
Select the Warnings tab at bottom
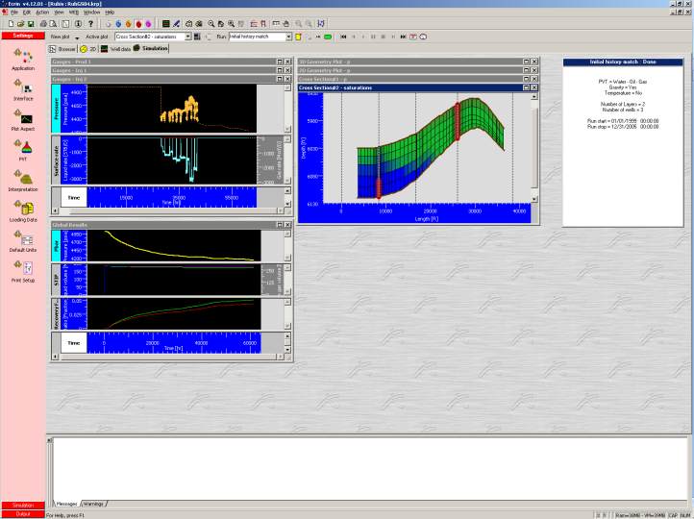click(95, 503)
